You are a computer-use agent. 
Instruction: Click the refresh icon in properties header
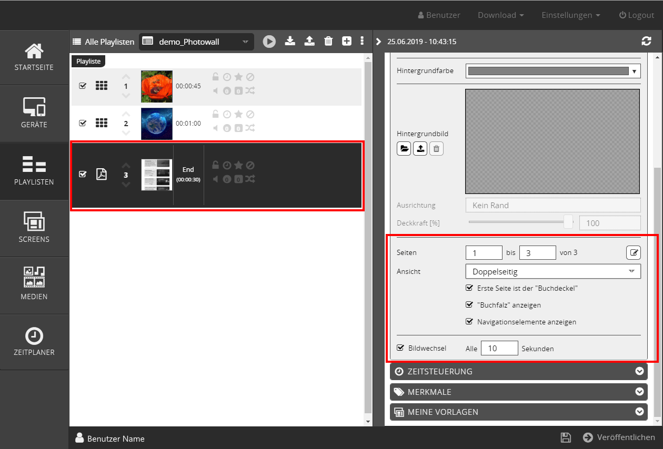[x=646, y=42]
